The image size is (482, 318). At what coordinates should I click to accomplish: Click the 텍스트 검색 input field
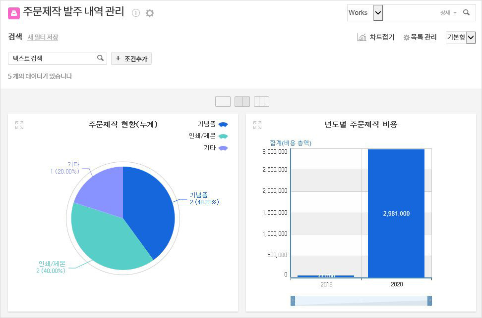52,58
